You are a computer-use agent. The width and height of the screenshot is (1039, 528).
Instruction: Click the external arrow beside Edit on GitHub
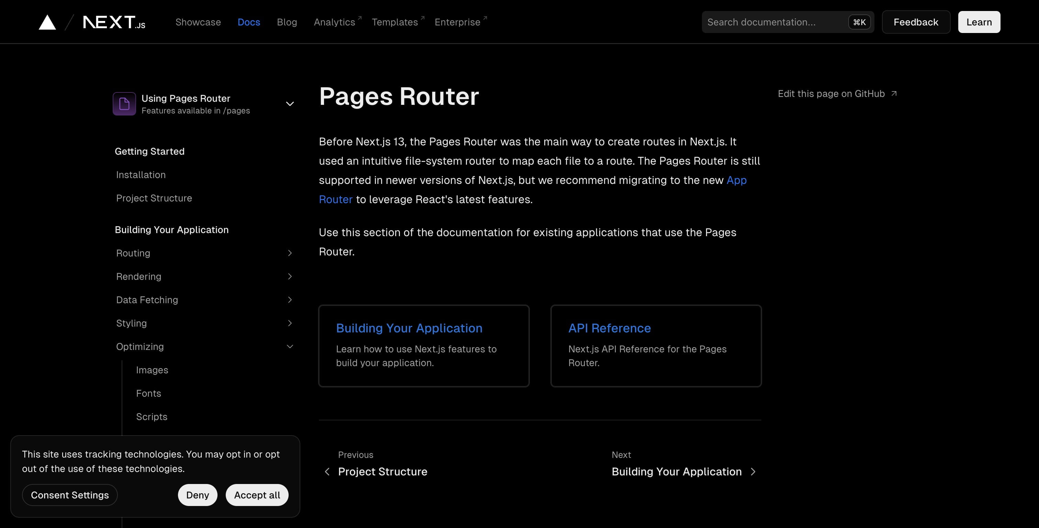coord(894,93)
